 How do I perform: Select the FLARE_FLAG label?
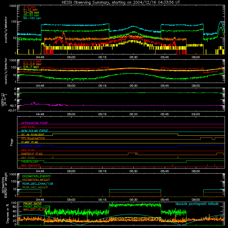pos(30,142)
